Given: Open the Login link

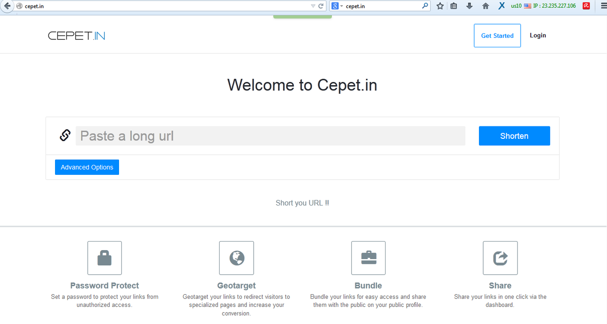Looking at the screenshot, I should 538,36.
